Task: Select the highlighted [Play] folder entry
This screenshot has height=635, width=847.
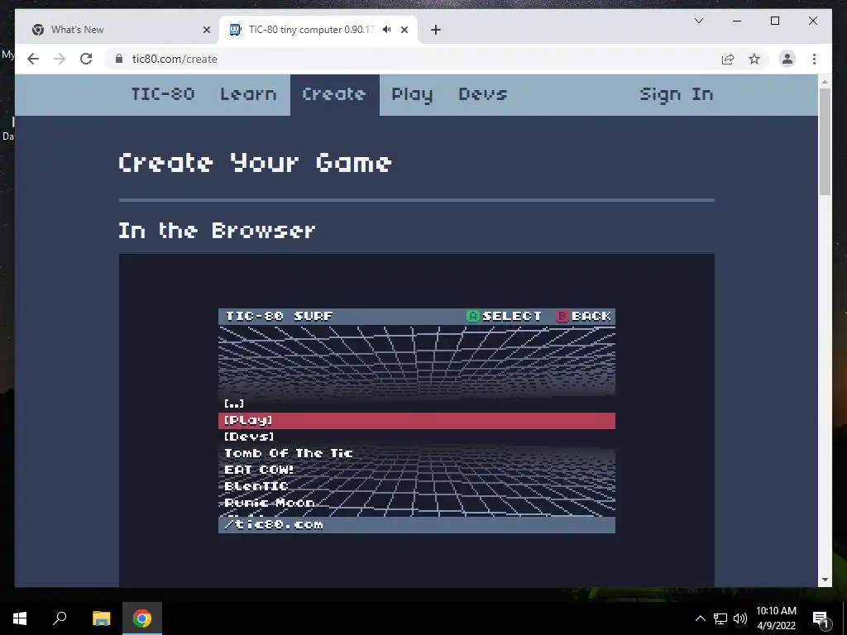Action: [417, 421]
